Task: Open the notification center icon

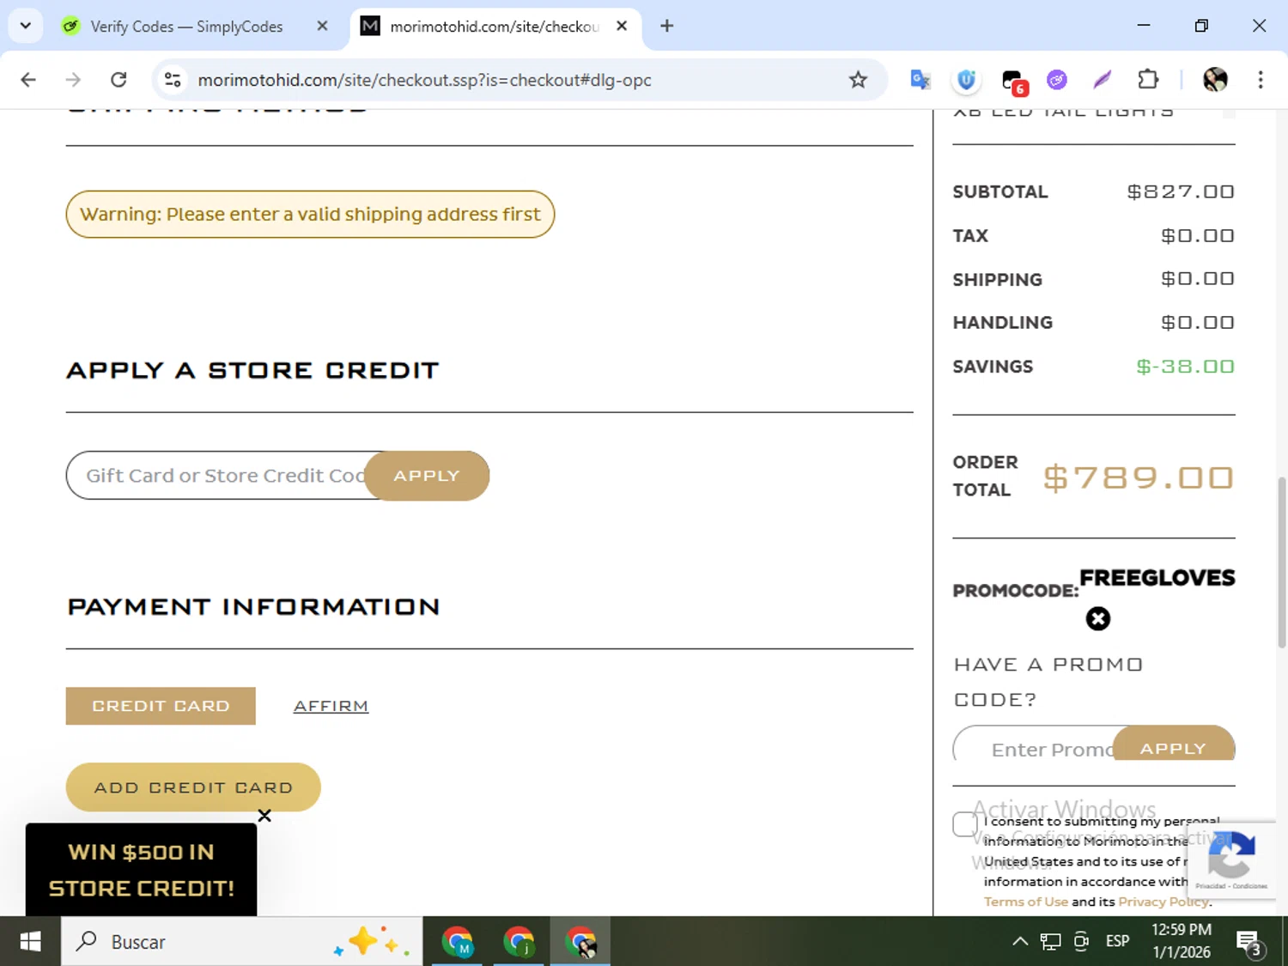Action: coord(1249,943)
